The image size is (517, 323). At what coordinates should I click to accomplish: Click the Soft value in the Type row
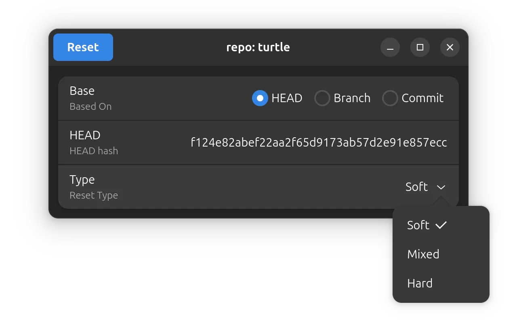pos(416,187)
